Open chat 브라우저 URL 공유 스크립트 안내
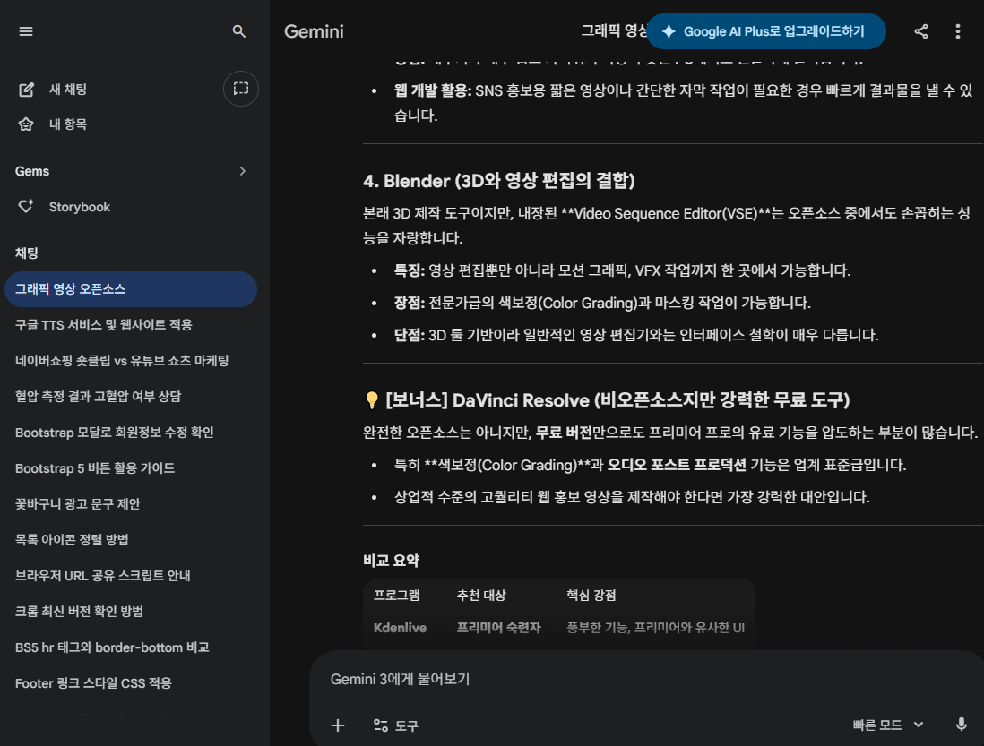984x746 pixels. click(131, 576)
